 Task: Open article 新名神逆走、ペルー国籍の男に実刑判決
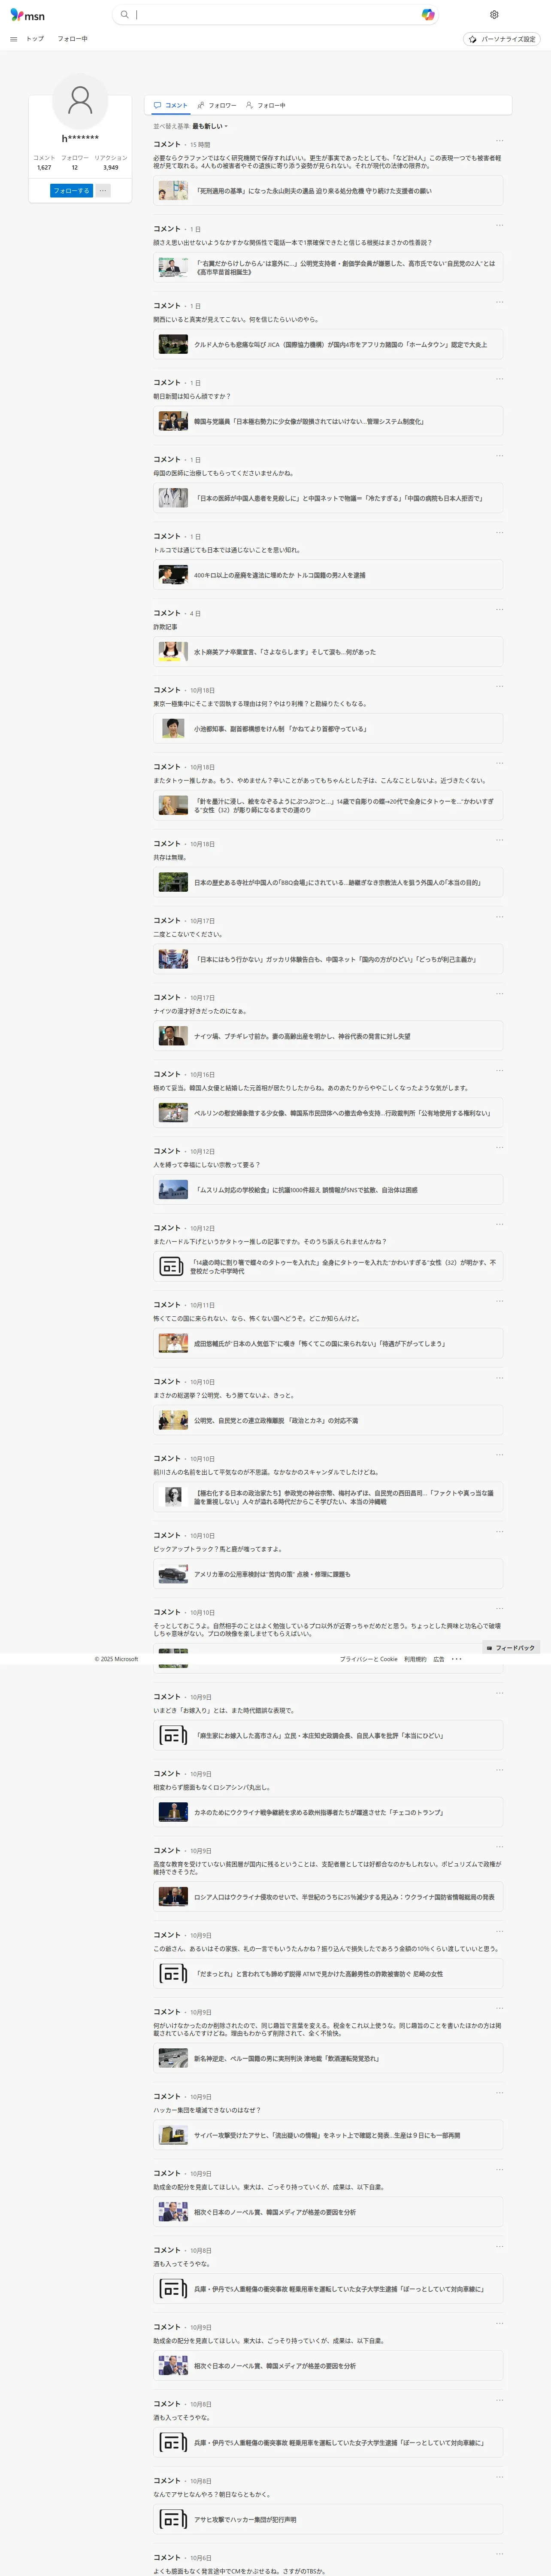(x=328, y=2058)
